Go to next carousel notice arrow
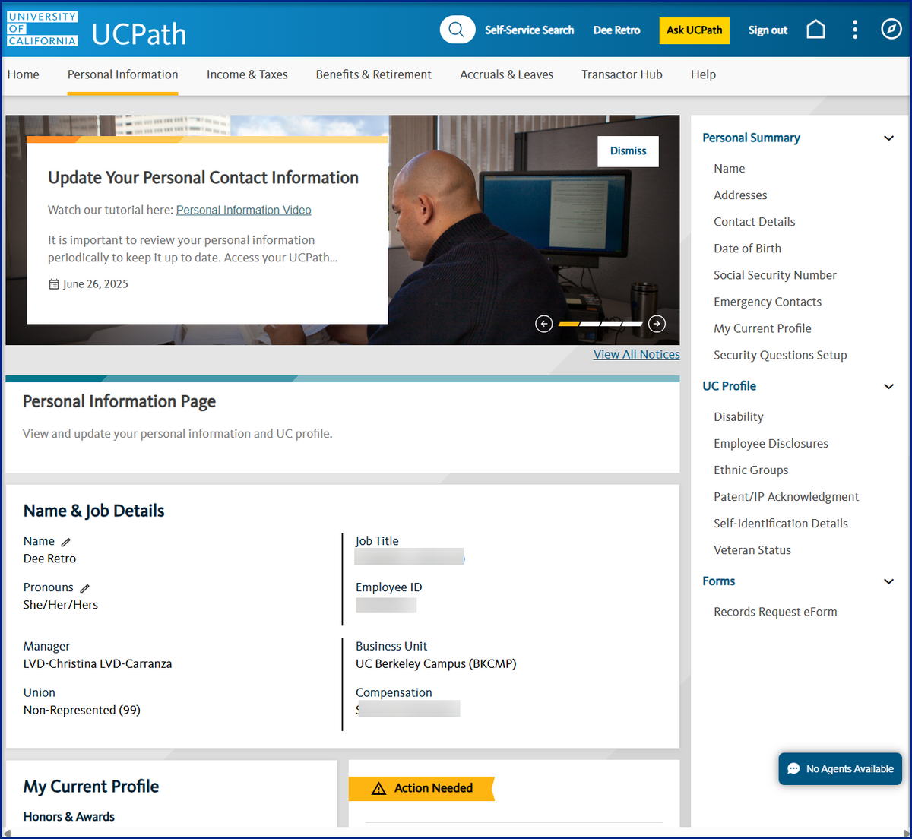Viewport: 912px width, 839px height. [x=657, y=324]
